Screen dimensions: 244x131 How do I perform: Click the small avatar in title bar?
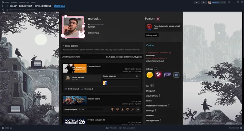point(210,3)
